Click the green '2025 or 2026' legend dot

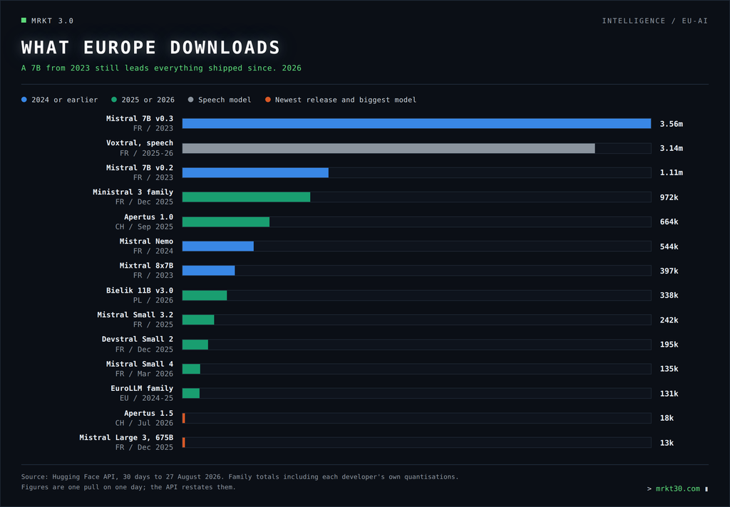tap(114, 100)
